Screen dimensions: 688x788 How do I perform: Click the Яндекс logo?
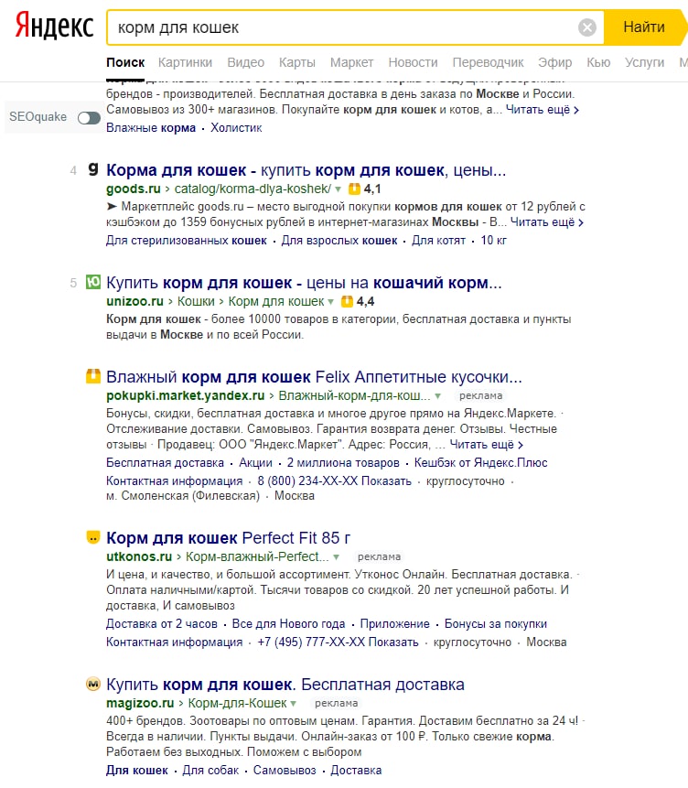point(54,27)
